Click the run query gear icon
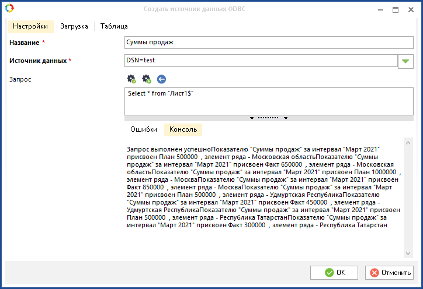The height and width of the screenshot is (289, 423). (147, 79)
